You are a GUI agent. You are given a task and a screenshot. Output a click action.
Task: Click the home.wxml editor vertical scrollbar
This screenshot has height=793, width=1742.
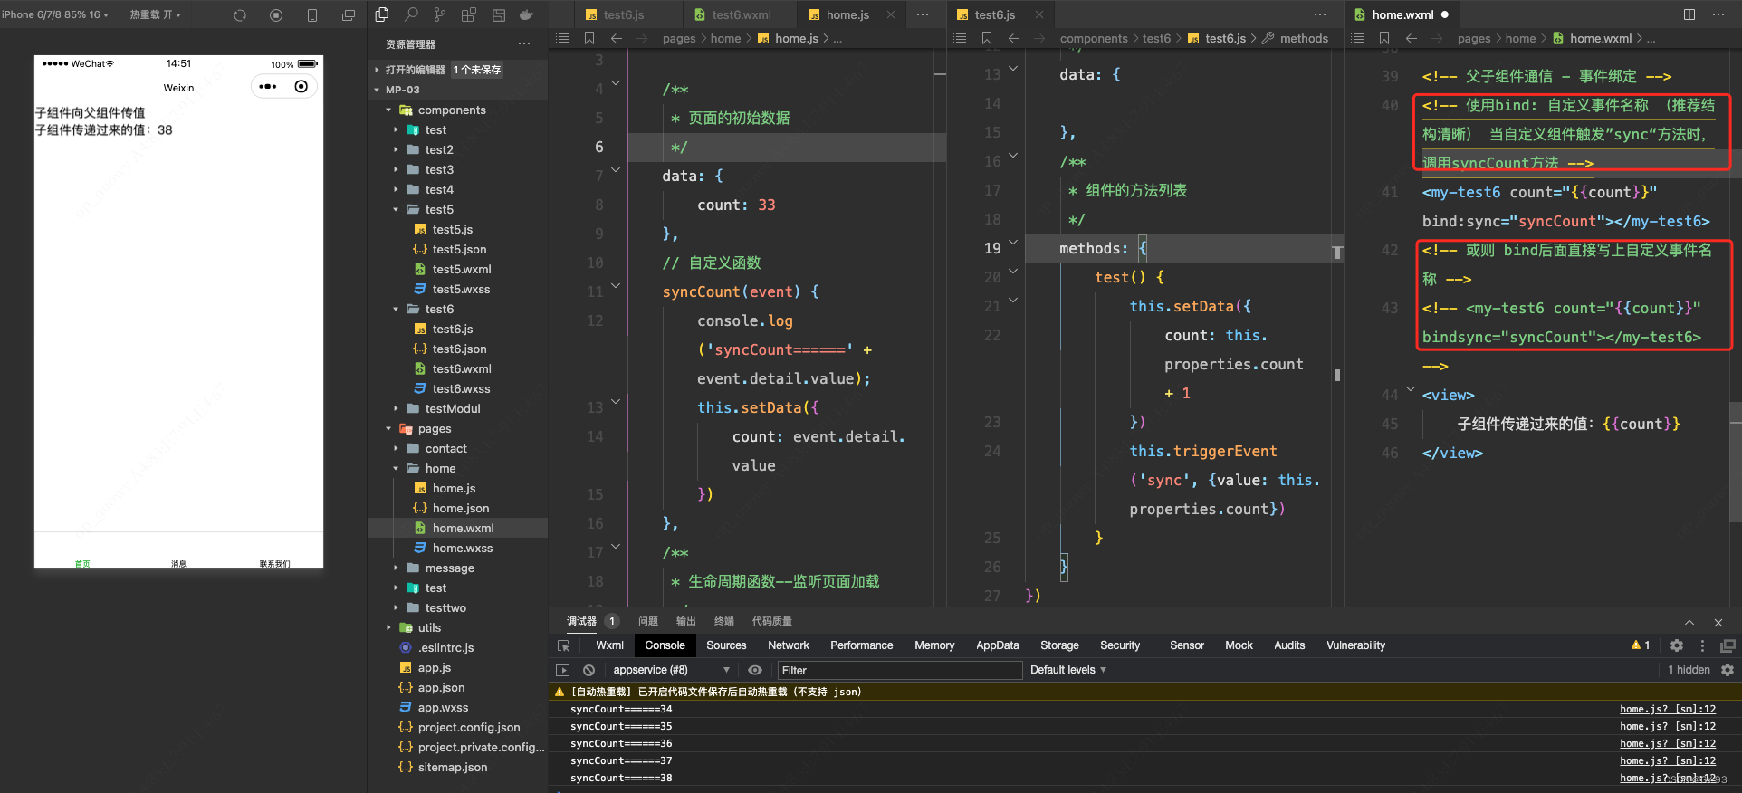click(x=1736, y=462)
